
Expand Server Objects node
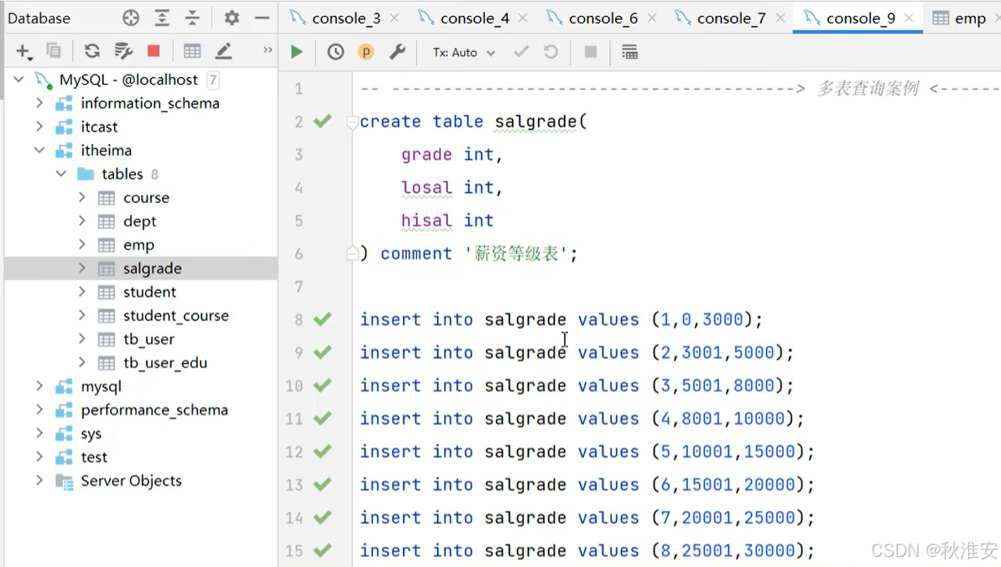pos(39,481)
